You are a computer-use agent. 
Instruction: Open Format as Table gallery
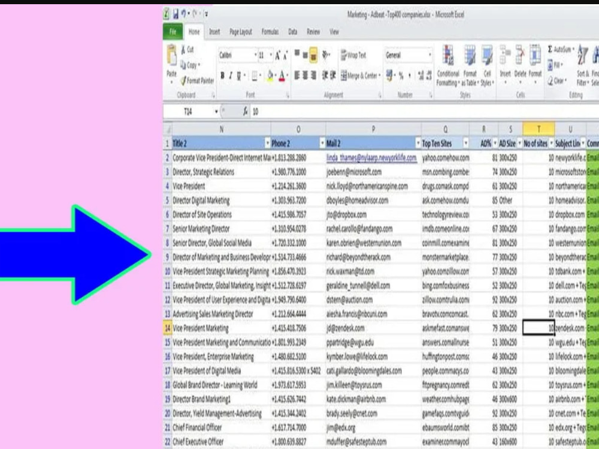(x=470, y=66)
